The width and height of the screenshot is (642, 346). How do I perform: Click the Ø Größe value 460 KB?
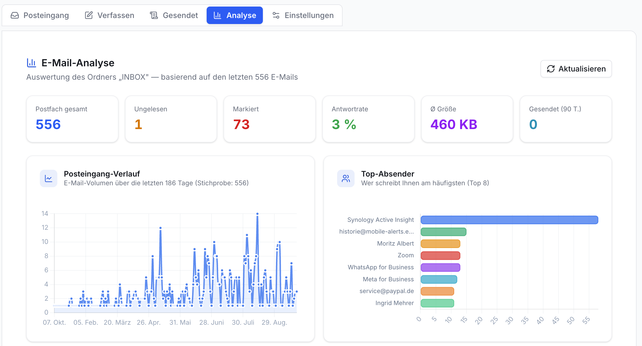click(454, 124)
